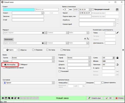The width and height of the screenshot is (125, 103).
Task: Open the Карта map button
Action: 10,50
